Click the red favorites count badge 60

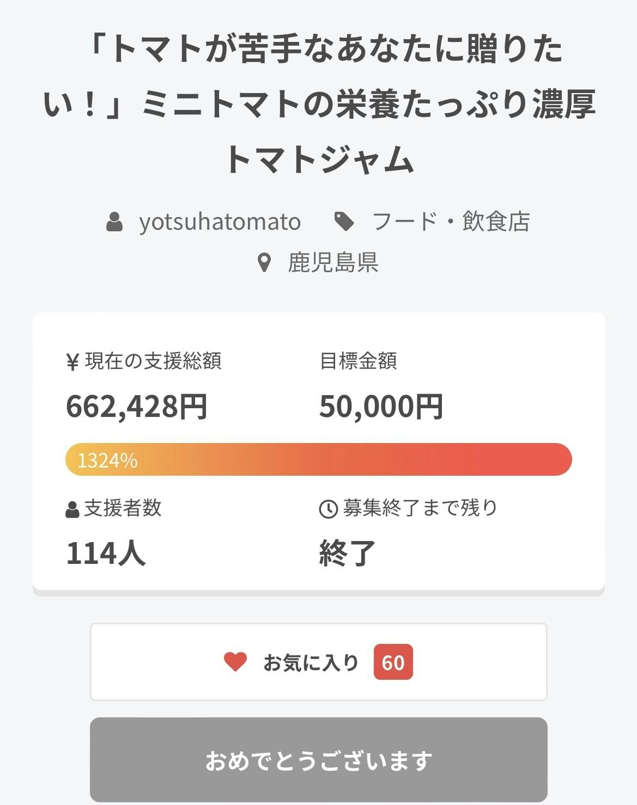click(393, 662)
